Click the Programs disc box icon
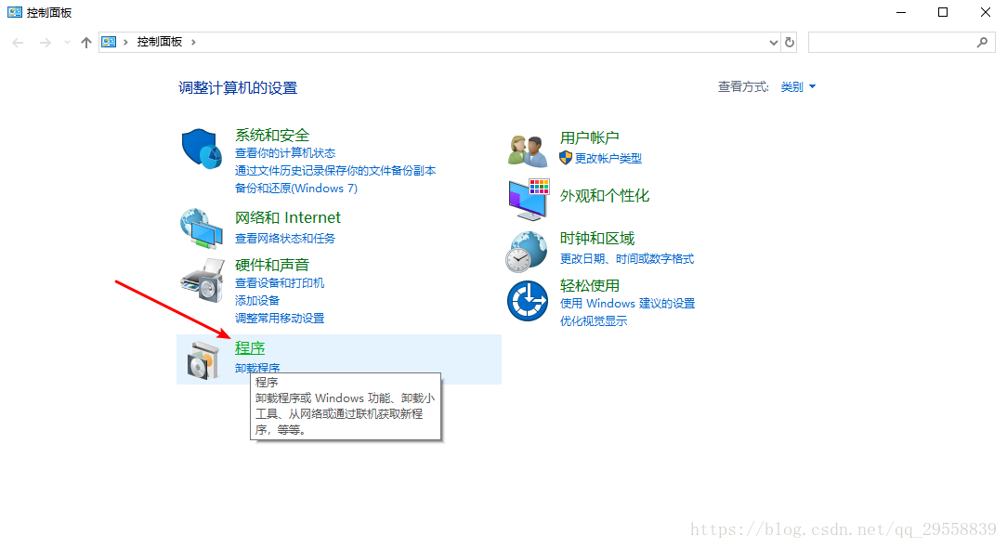This screenshot has height=548, width=1007. click(x=203, y=359)
